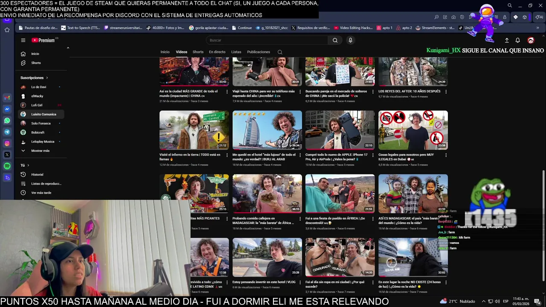Open the Centralia infierno video thumbnail
Viewport: 546px width, 307px height.
(x=194, y=130)
